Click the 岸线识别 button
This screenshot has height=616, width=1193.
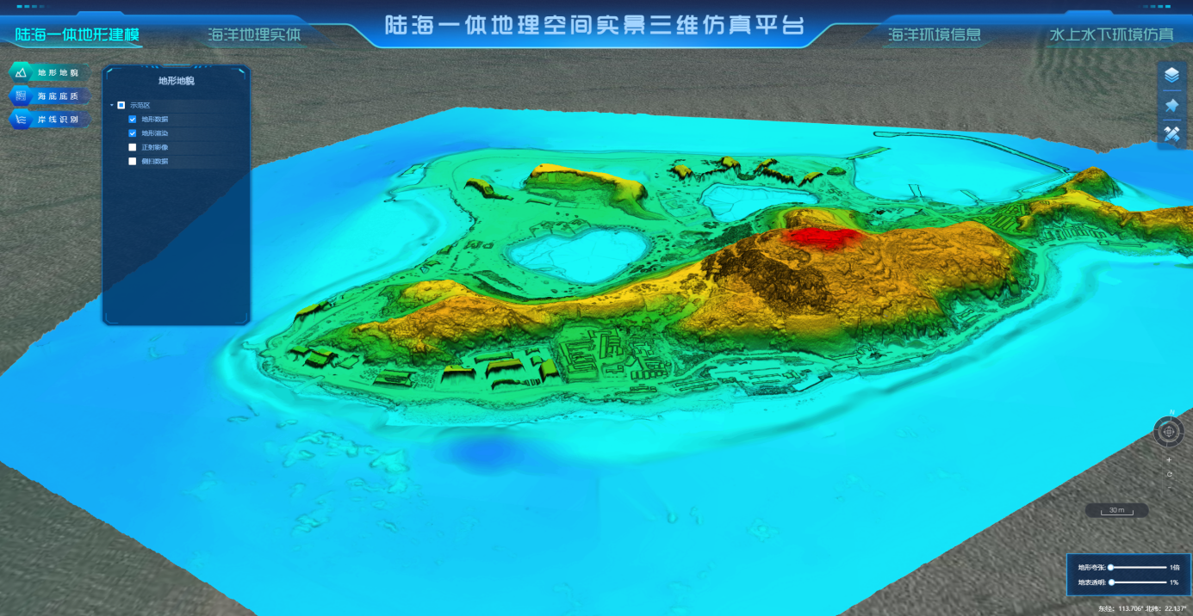click(48, 120)
